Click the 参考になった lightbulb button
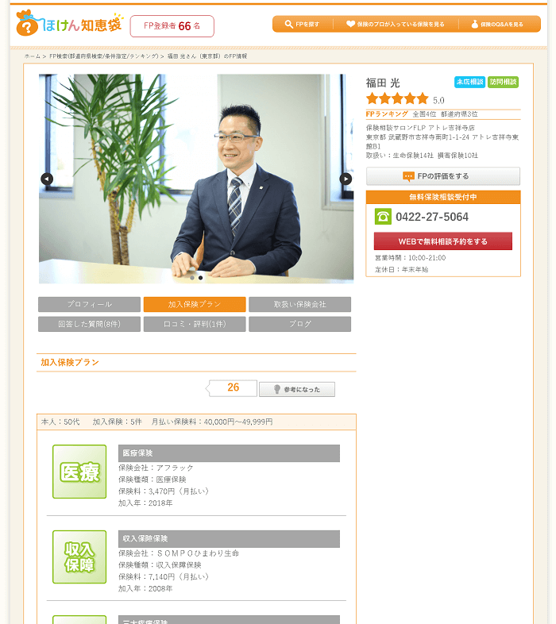This screenshot has width=556, height=624. click(x=297, y=389)
